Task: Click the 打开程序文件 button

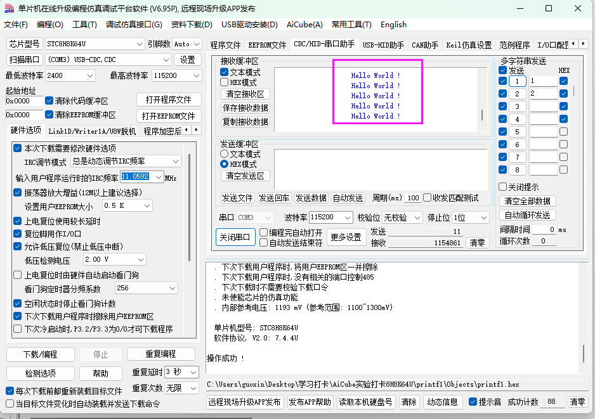Action: point(169,100)
